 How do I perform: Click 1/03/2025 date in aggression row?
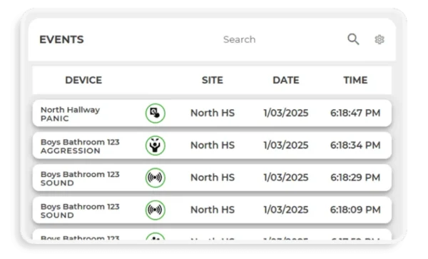[286, 145]
